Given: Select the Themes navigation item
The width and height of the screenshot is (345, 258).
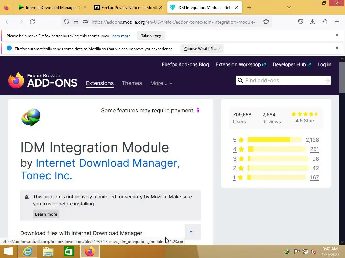Looking at the screenshot, I should pos(132,83).
